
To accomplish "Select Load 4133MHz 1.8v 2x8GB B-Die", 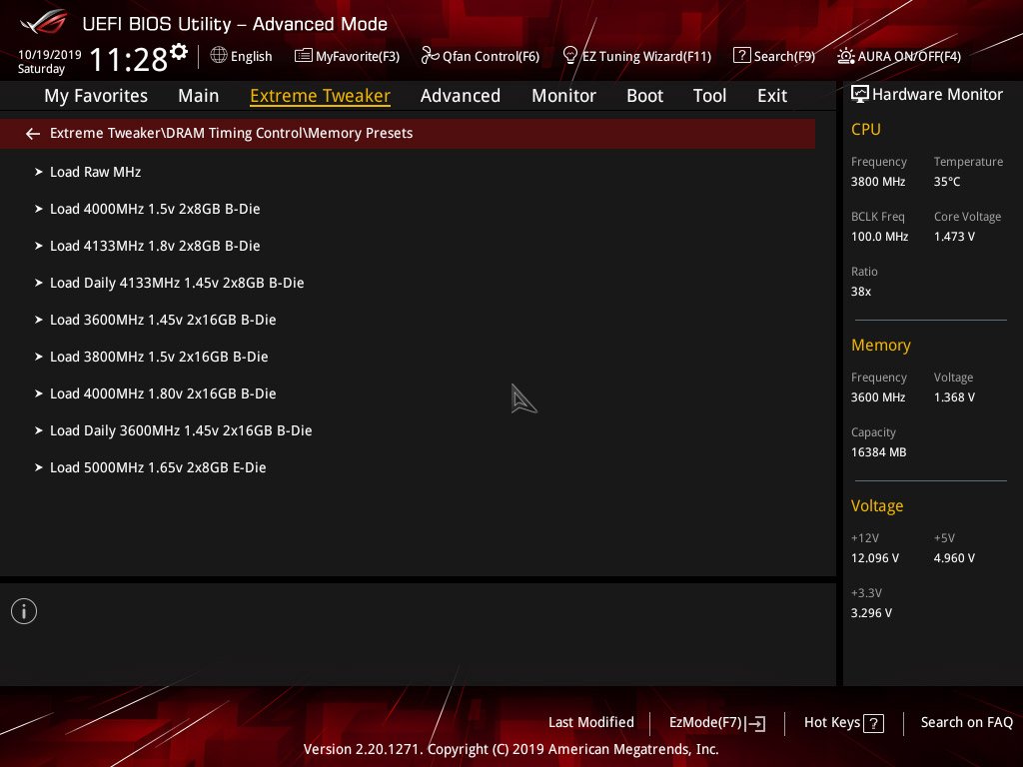I will (155, 246).
